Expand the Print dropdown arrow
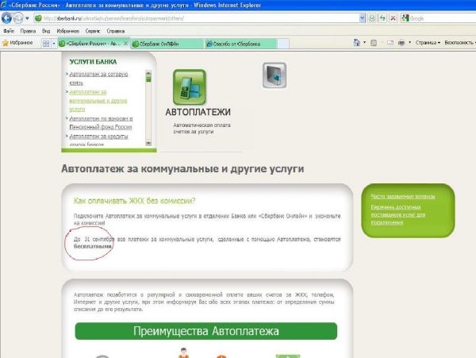The image size is (476, 358). coord(409,43)
